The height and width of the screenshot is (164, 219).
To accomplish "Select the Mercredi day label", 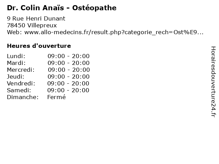I will 21,70.
